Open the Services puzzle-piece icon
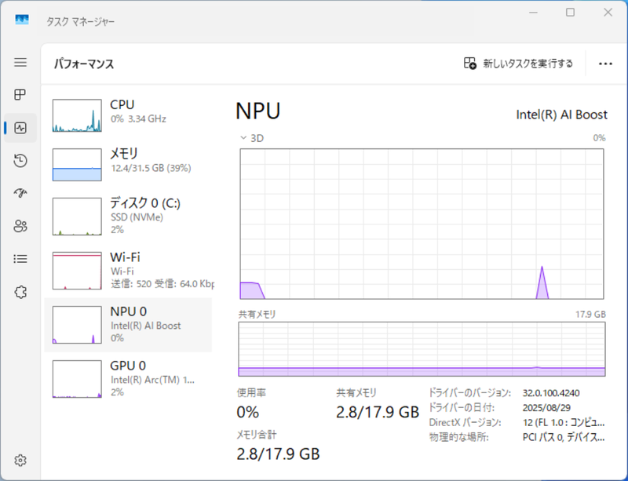This screenshot has width=628, height=481. 20,292
